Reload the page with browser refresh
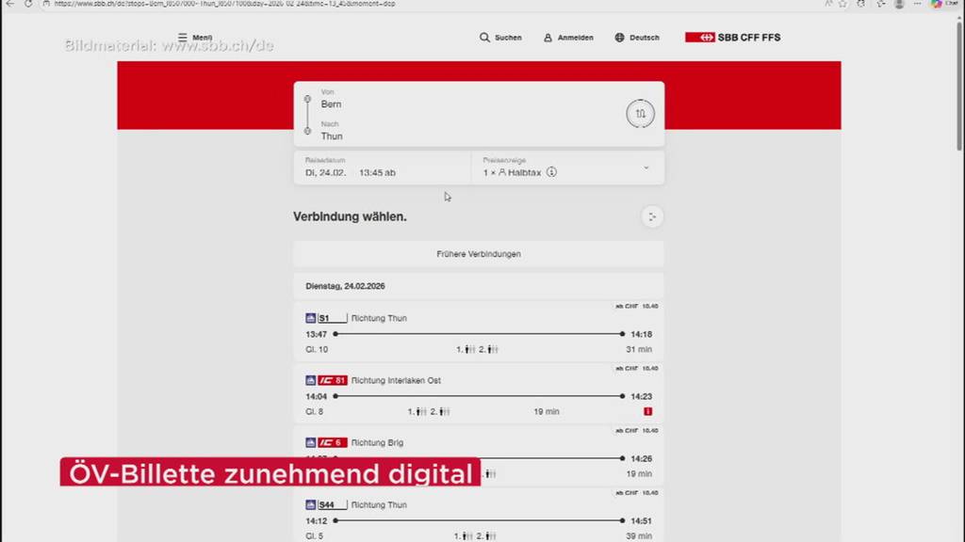The image size is (965, 542). [27, 4]
